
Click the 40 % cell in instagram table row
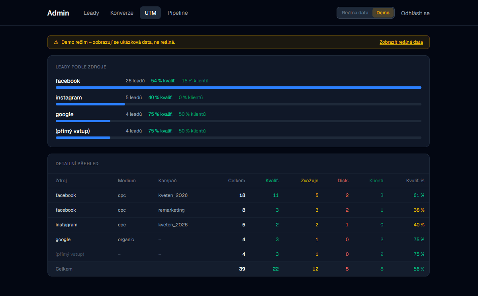click(x=419, y=225)
